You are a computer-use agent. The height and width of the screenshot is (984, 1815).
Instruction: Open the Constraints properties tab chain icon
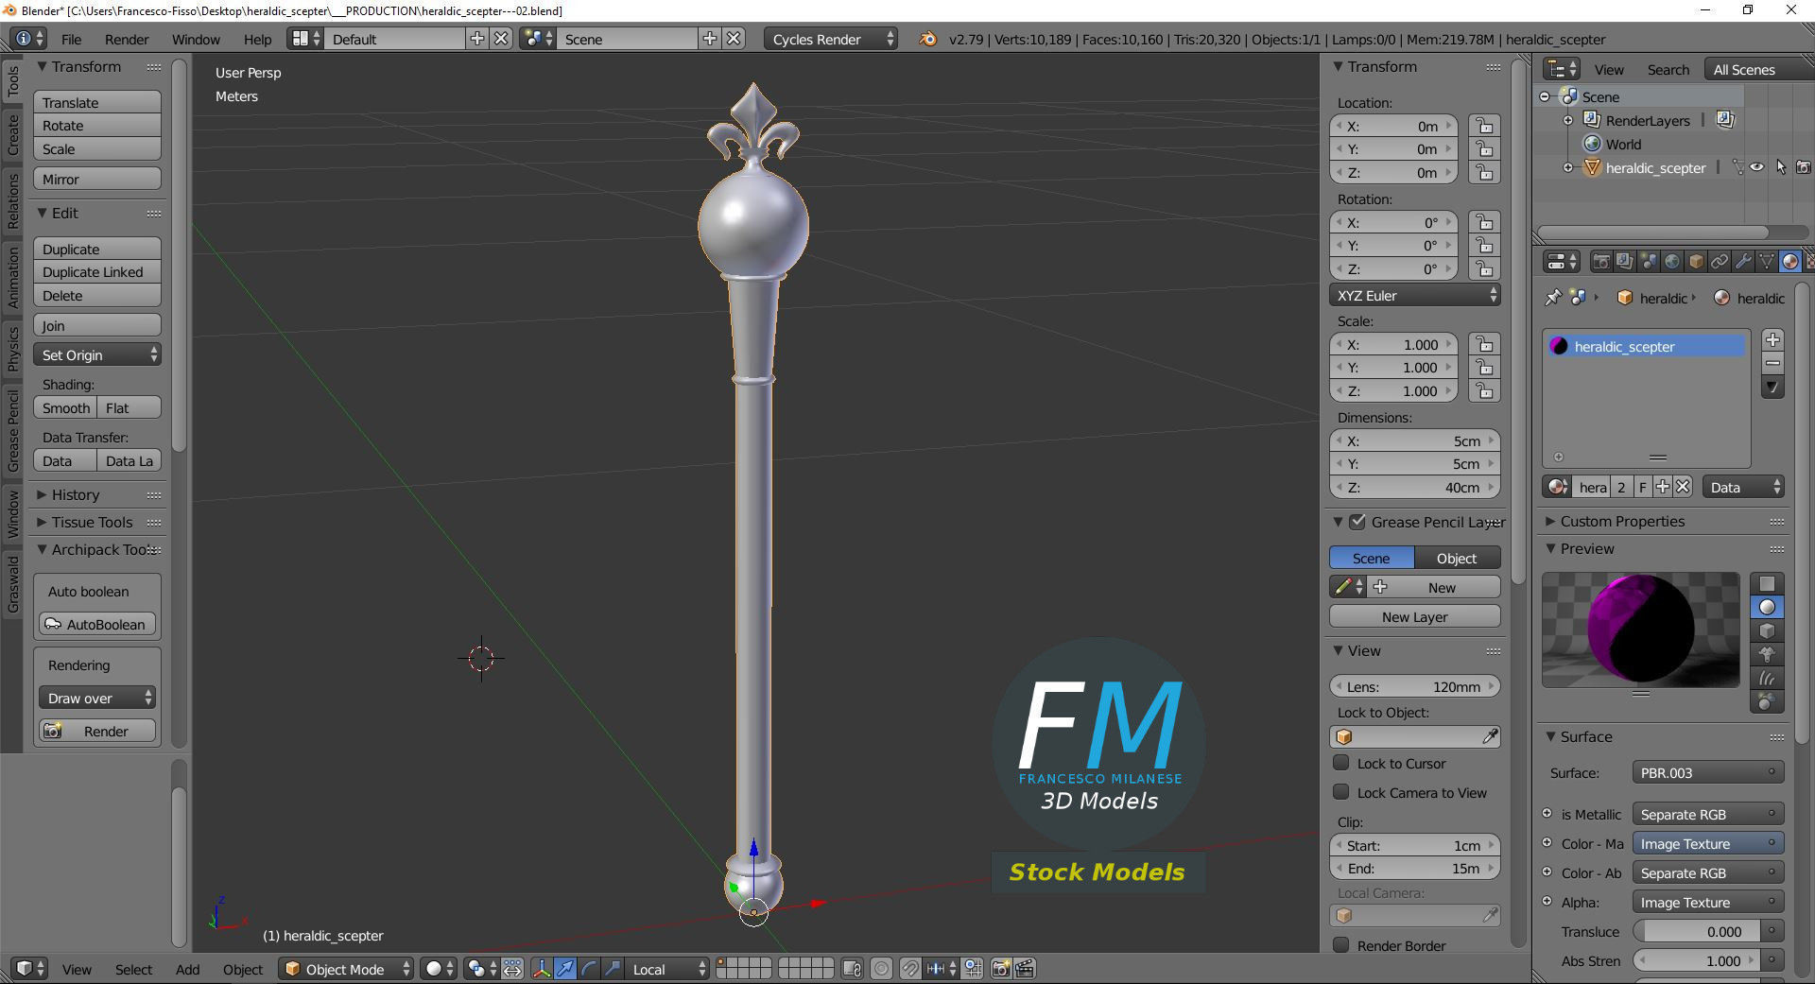coord(1720,261)
